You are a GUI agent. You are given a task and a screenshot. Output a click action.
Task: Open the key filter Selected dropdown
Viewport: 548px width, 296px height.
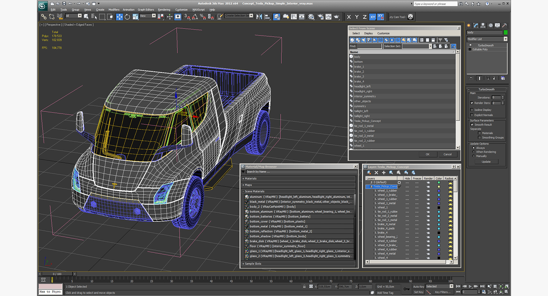pos(440,286)
